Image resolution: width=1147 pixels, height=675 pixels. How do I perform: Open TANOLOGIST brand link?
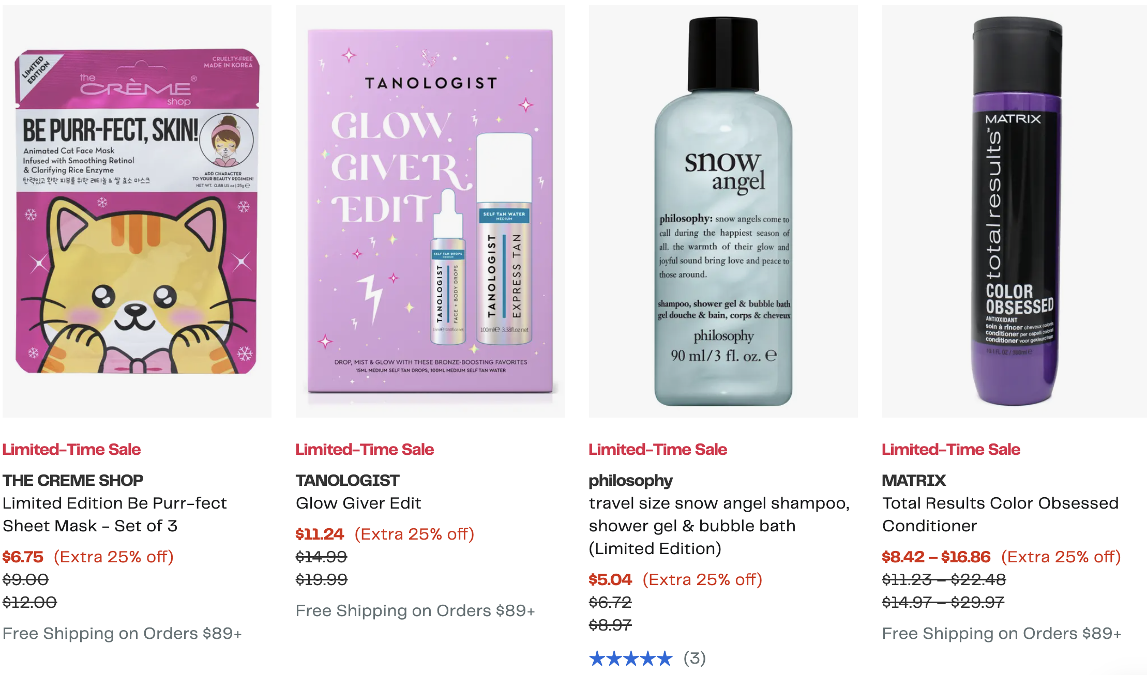348,480
